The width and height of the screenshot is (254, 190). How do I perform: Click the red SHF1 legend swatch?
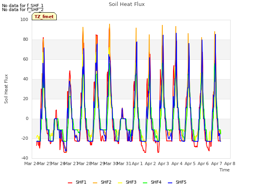tap(70, 183)
